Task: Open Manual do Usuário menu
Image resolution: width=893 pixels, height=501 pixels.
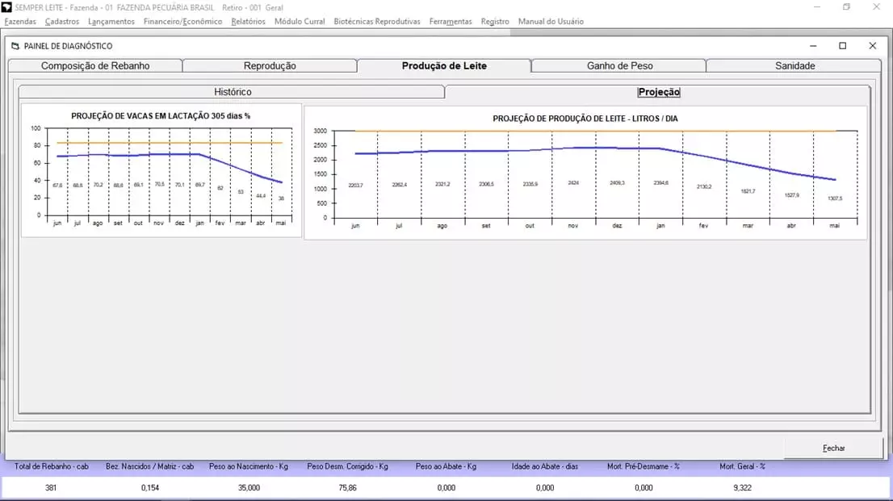Action: [x=551, y=22]
